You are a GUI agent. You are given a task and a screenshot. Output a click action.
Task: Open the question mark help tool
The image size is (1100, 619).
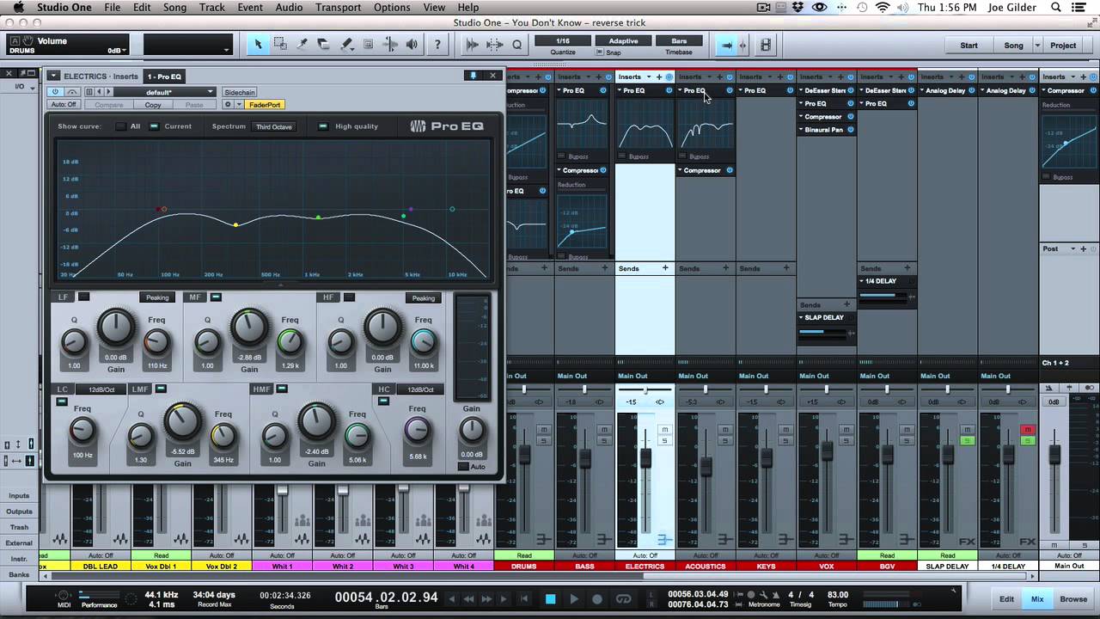pyautogui.click(x=437, y=45)
